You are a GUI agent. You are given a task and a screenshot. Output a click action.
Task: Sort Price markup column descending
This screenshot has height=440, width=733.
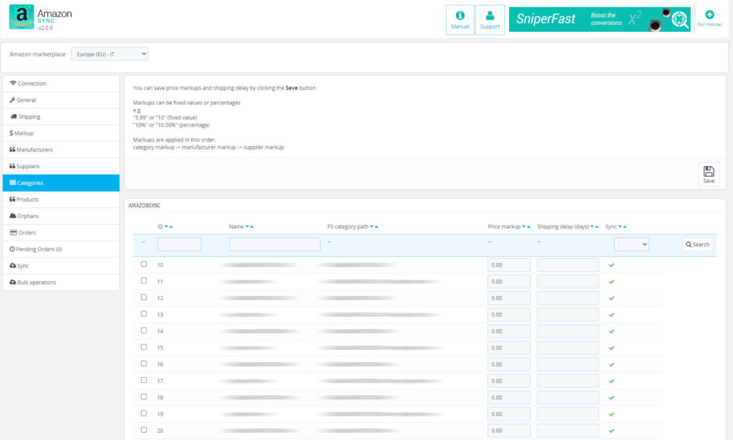tap(524, 227)
